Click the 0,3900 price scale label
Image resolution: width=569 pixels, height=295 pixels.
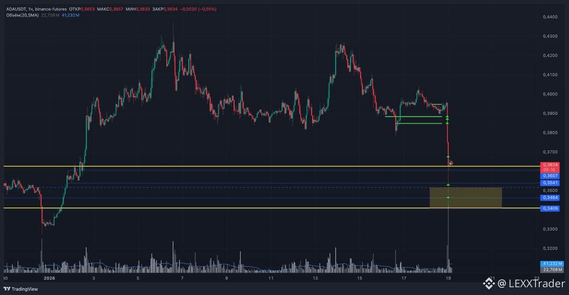point(550,114)
